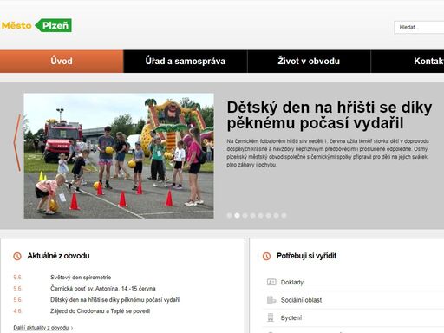Screen dimensions: 444x333
Task: Open the Sociální oblast category
Action: [301, 300]
